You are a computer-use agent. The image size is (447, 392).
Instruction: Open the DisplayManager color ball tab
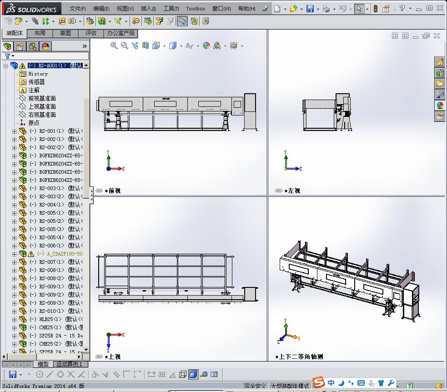click(x=45, y=46)
